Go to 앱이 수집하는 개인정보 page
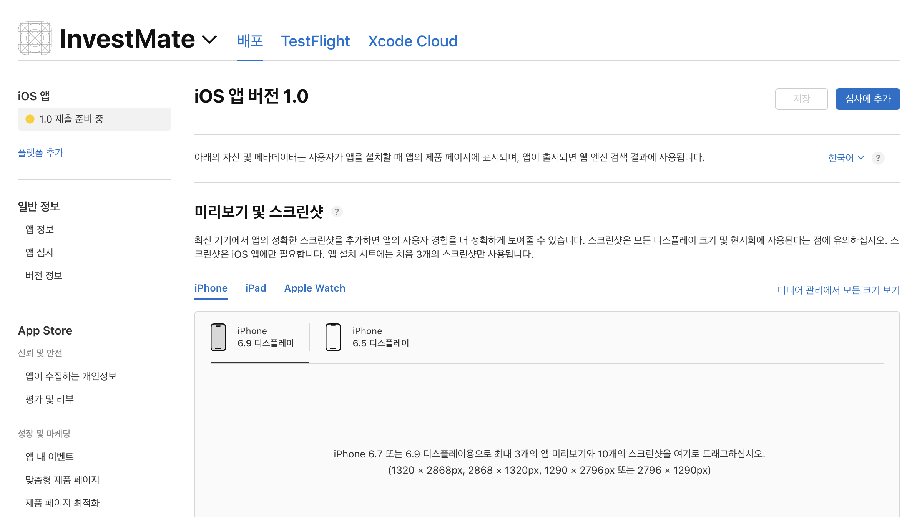917x517 pixels. click(71, 376)
